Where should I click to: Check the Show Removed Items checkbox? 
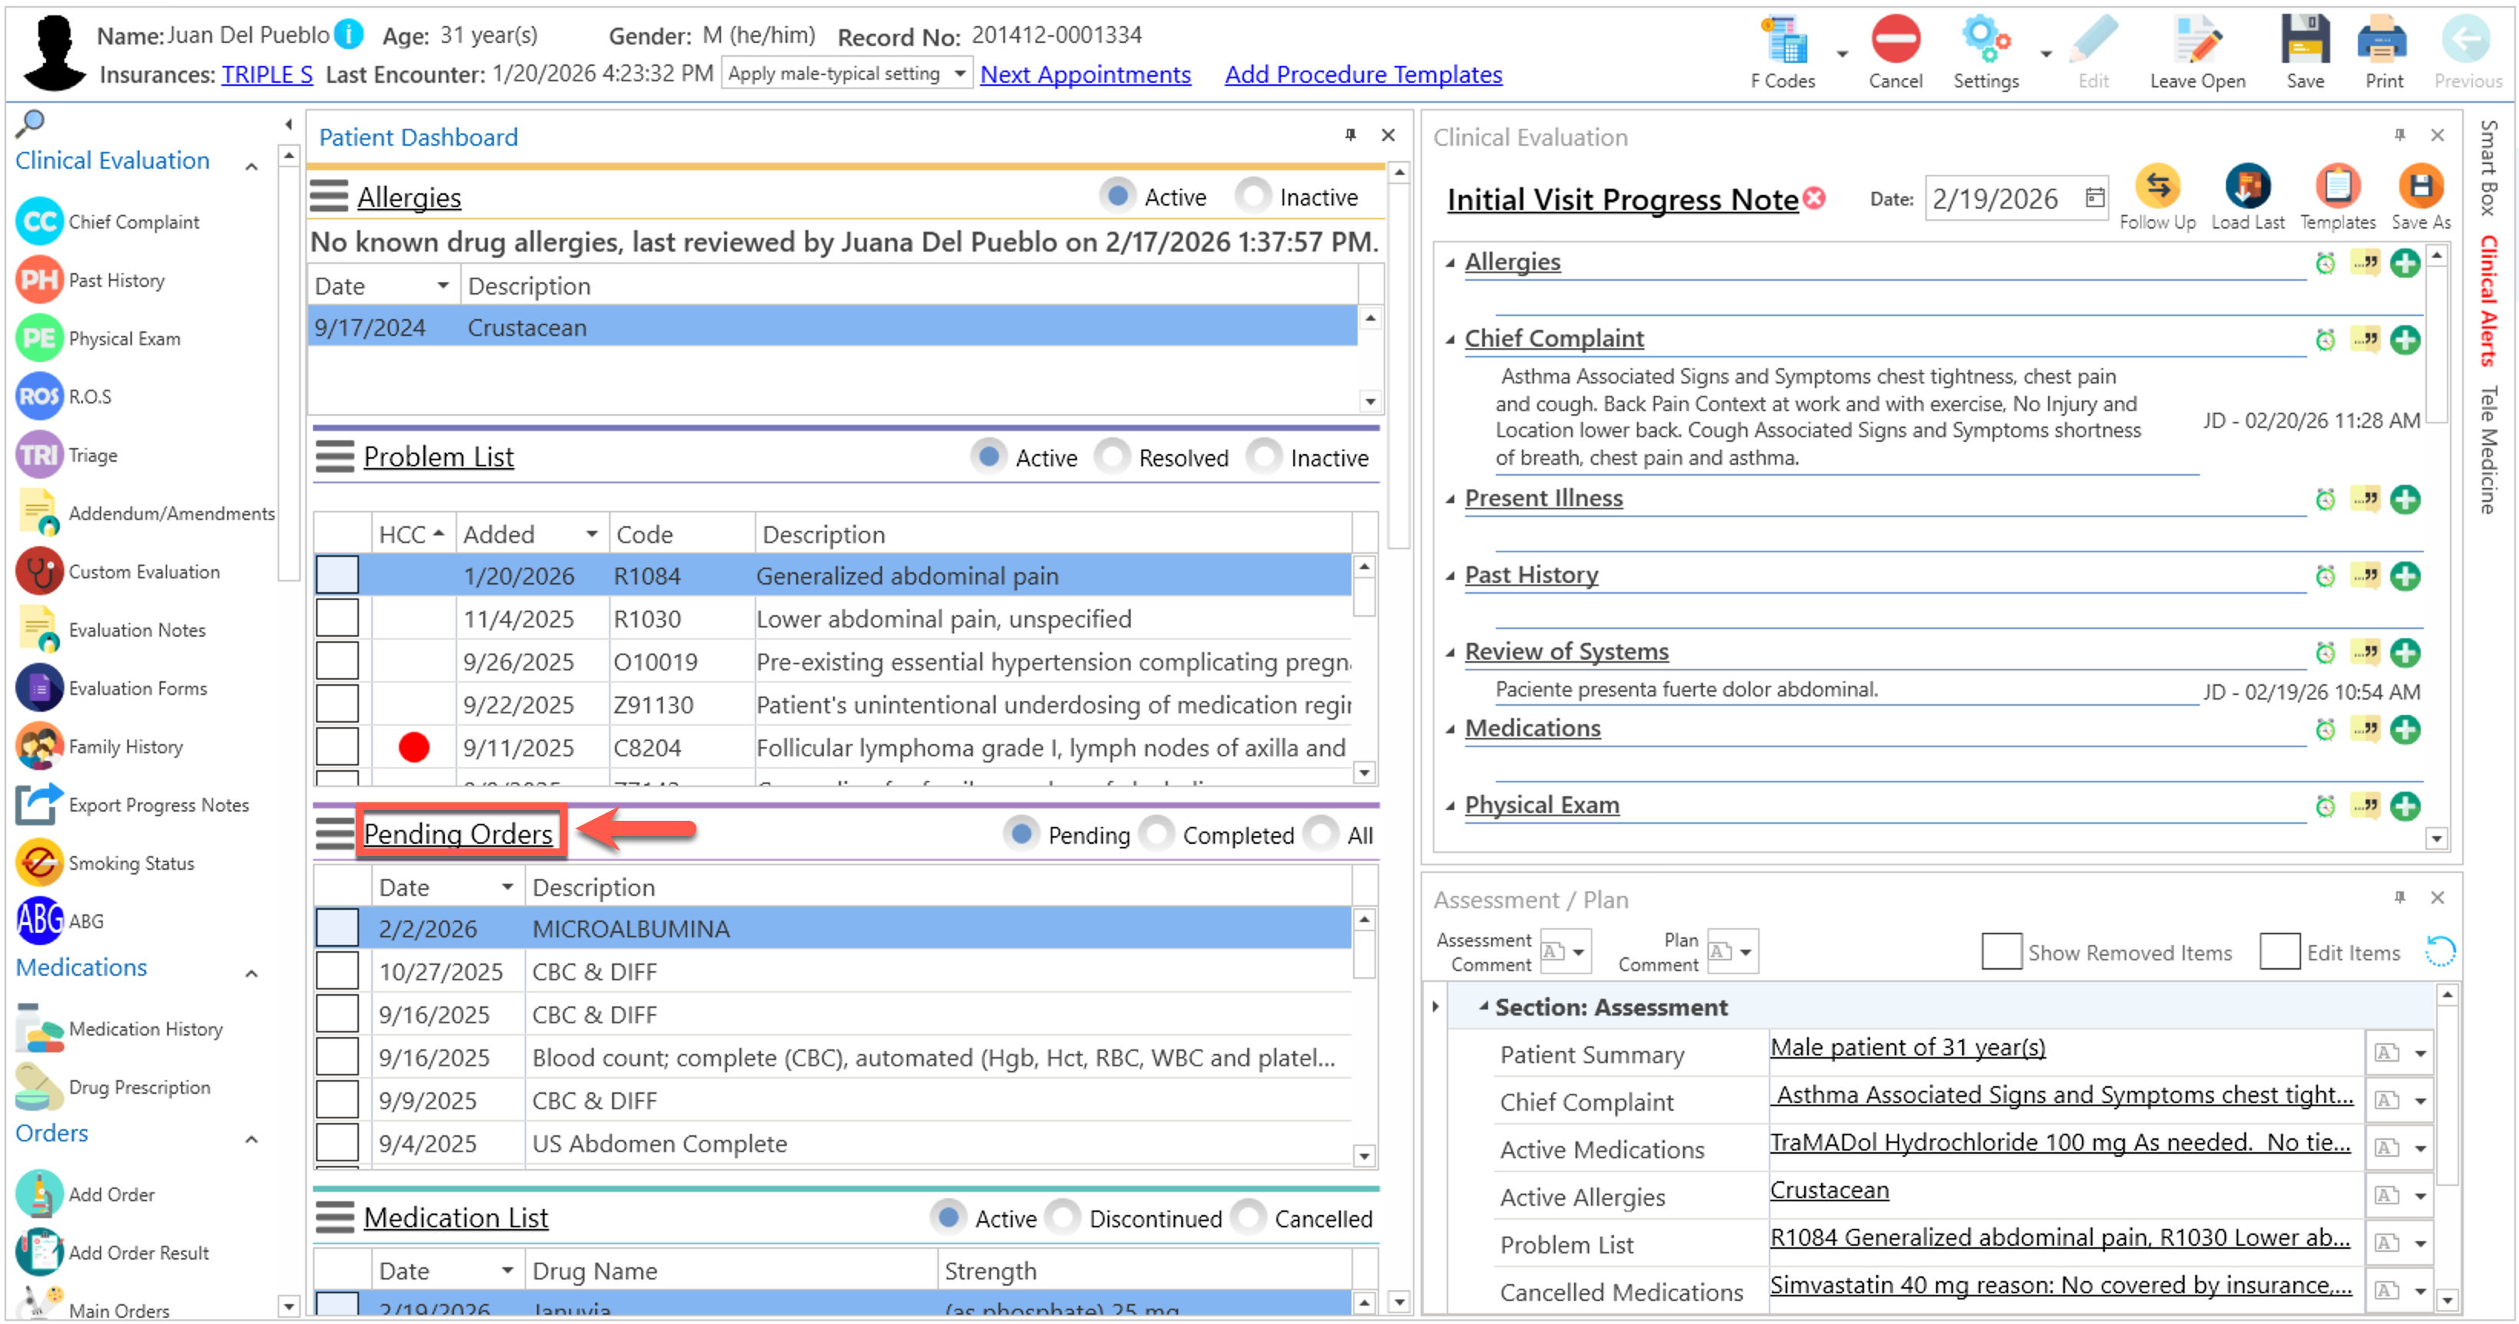click(2000, 953)
